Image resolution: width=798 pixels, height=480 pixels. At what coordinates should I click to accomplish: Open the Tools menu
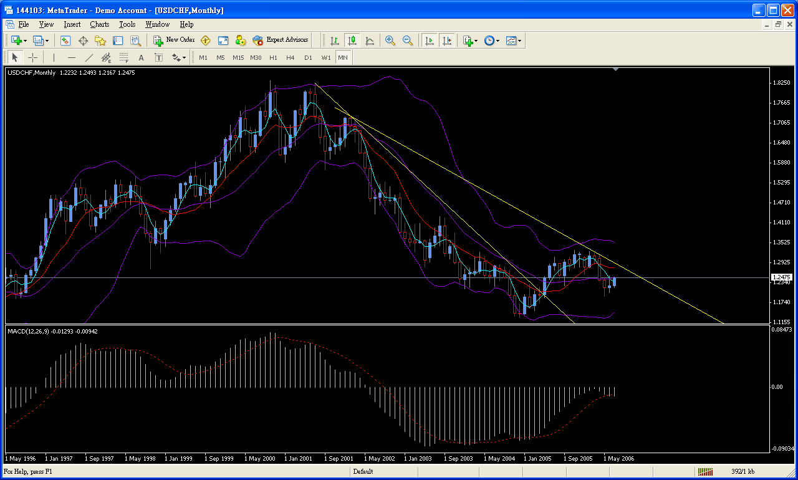point(127,24)
